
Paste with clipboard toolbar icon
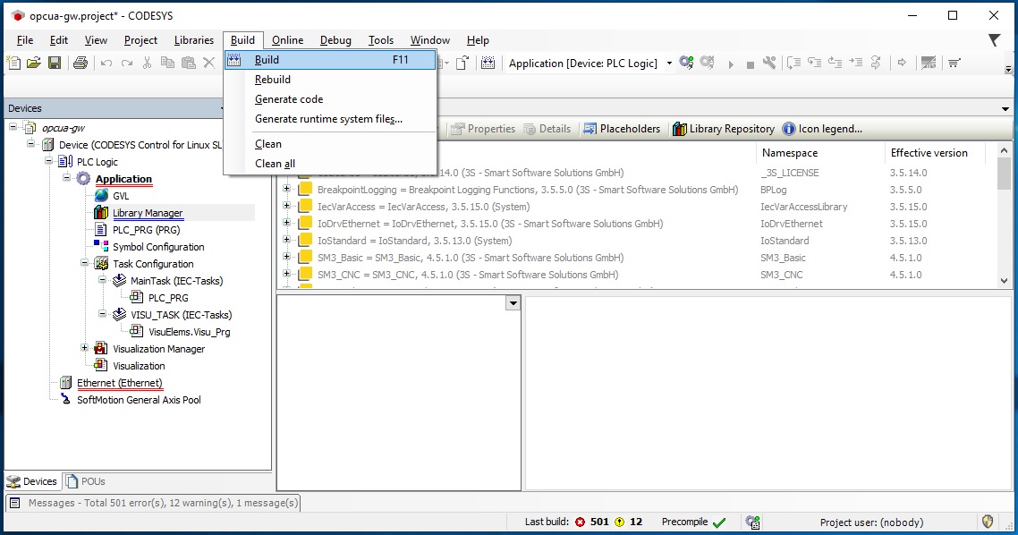pyautogui.click(x=188, y=63)
